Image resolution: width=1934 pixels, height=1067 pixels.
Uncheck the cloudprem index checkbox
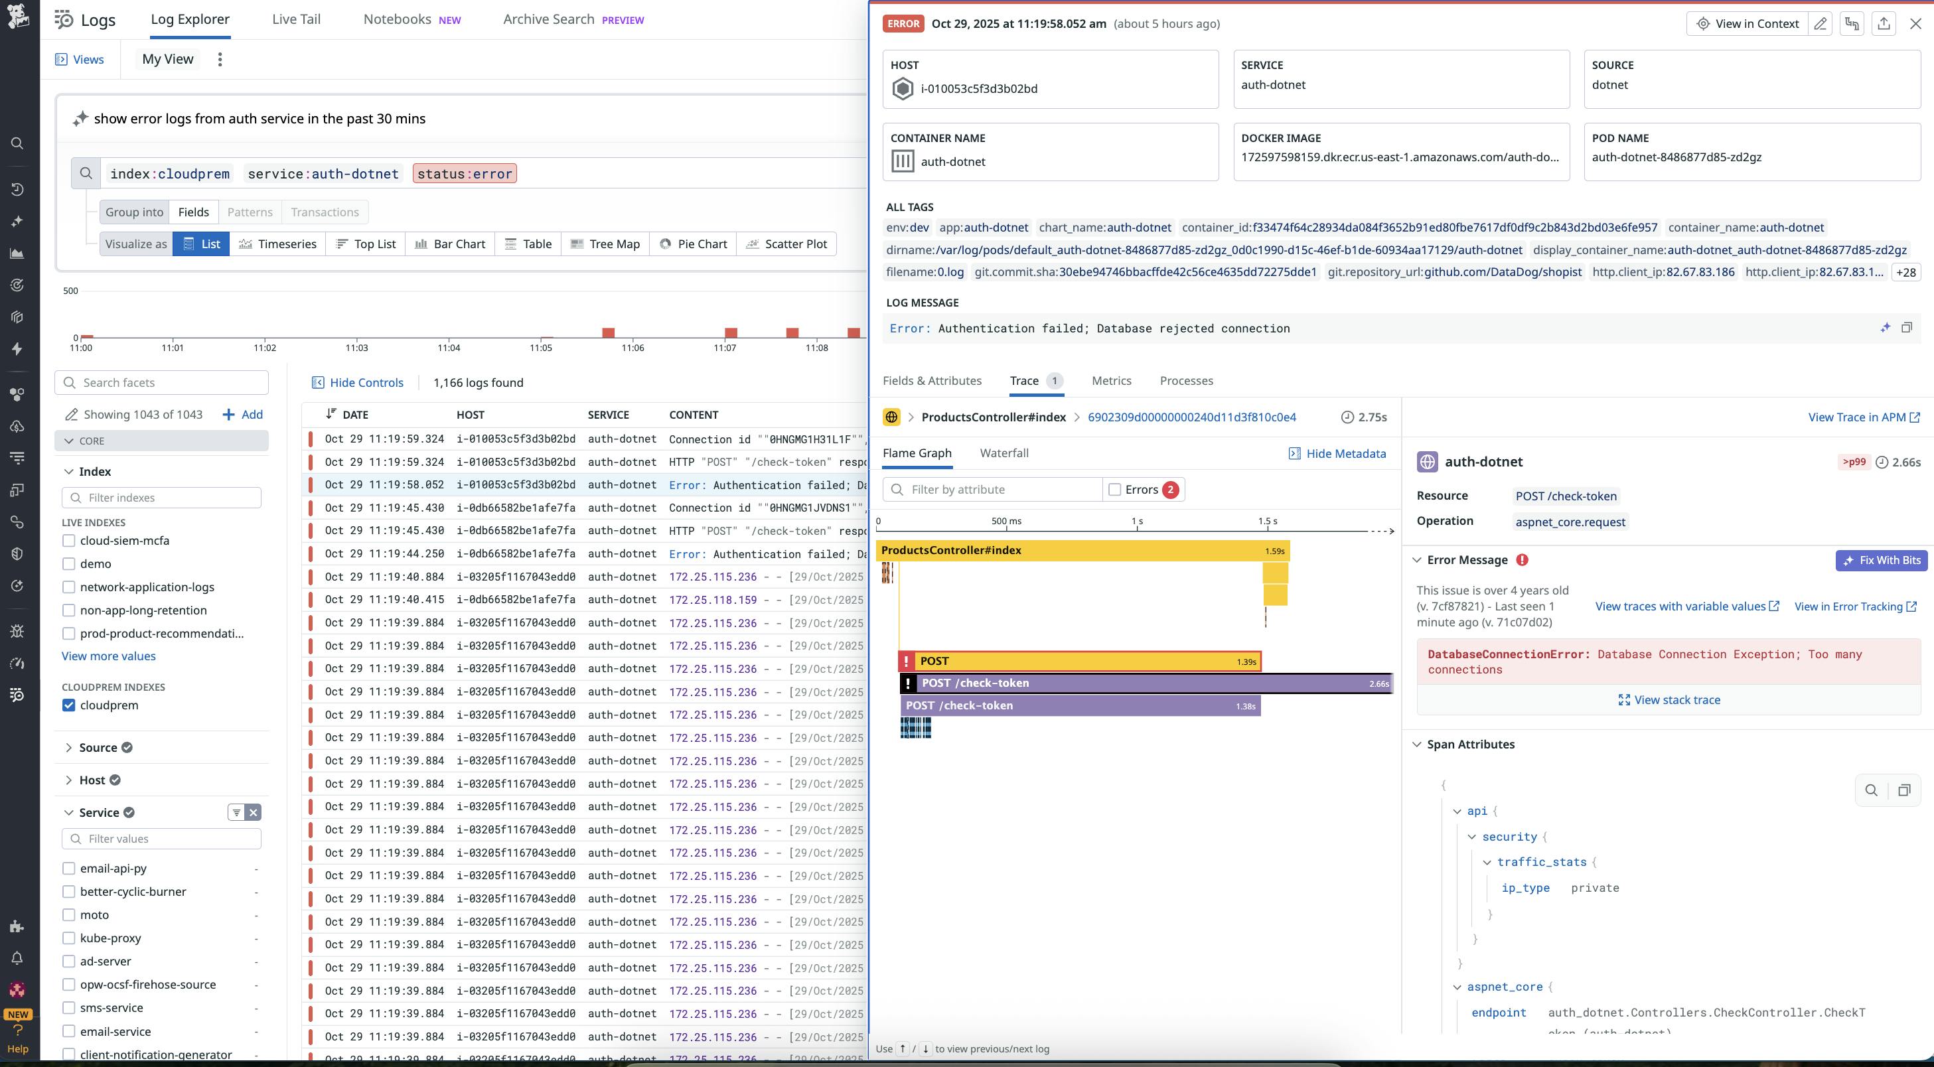click(69, 705)
